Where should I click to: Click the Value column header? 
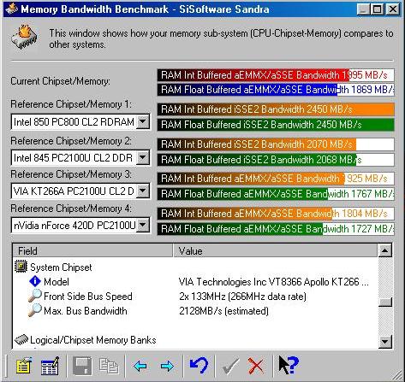275,250
